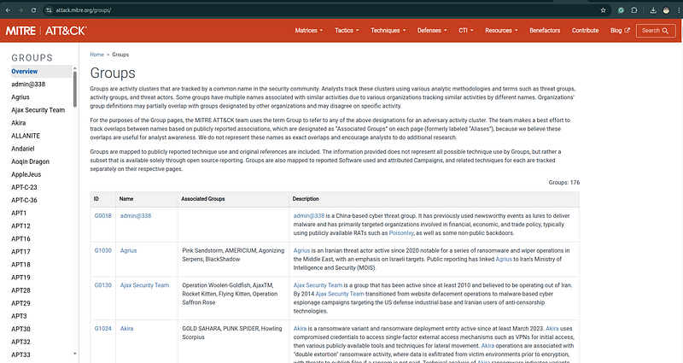This screenshot has height=363, width=683.
Task: Click the Groups page heading
Action: pyautogui.click(x=113, y=73)
